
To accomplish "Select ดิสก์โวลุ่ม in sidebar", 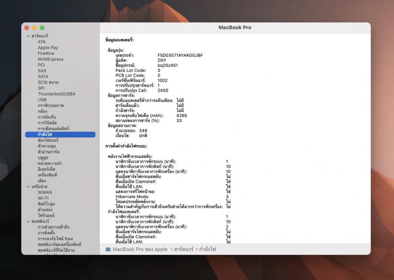I will click(46, 204).
